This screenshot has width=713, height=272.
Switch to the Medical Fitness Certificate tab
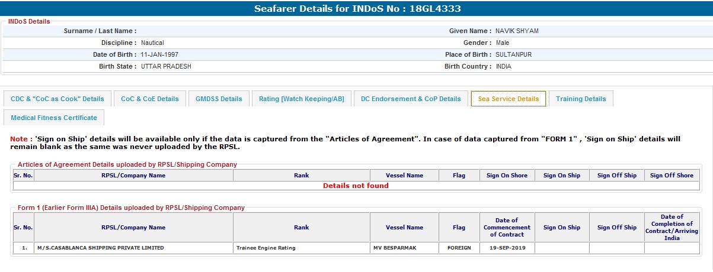tap(54, 118)
